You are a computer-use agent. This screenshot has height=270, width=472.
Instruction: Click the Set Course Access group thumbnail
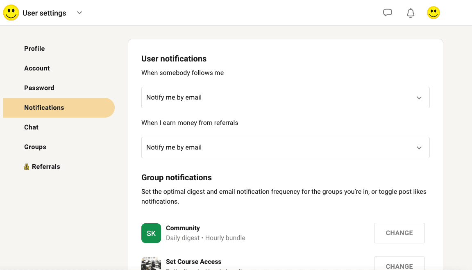pyautogui.click(x=151, y=263)
